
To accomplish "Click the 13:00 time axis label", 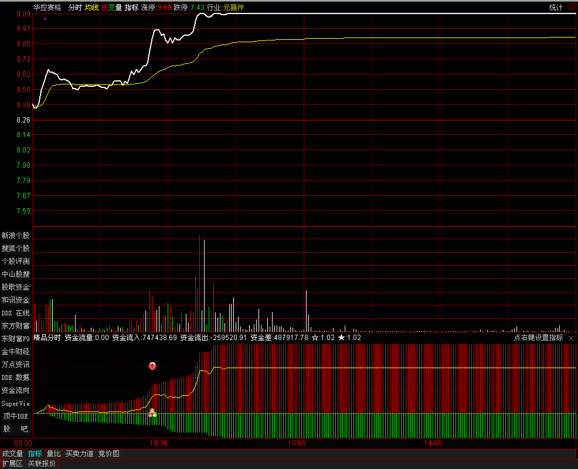I will (297, 443).
